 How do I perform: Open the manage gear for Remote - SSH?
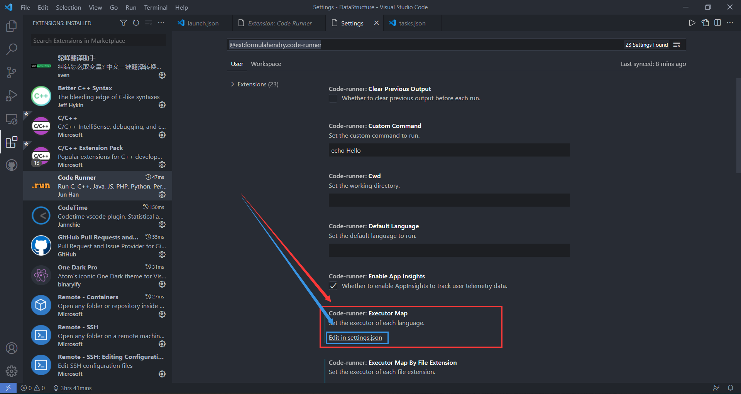click(162, 344)
